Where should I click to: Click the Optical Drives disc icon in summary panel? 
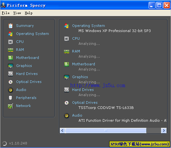click(x=67, y=103)
